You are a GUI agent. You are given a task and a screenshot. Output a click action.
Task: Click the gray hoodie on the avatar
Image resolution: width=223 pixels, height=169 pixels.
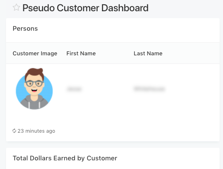click(34, 102)
